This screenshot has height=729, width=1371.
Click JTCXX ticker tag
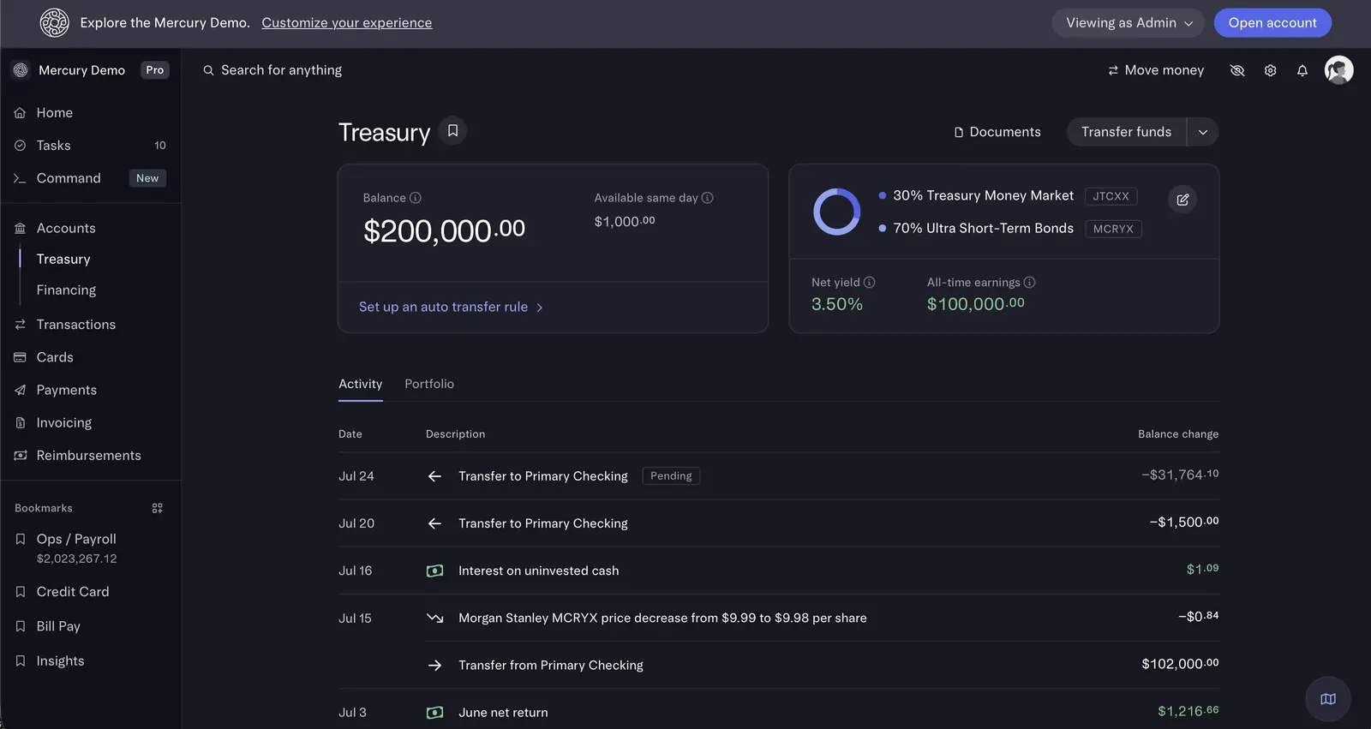(x=1111, y=196)
